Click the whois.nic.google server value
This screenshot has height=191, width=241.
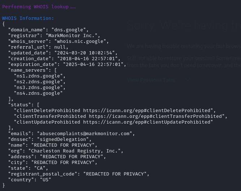(80, 41)
